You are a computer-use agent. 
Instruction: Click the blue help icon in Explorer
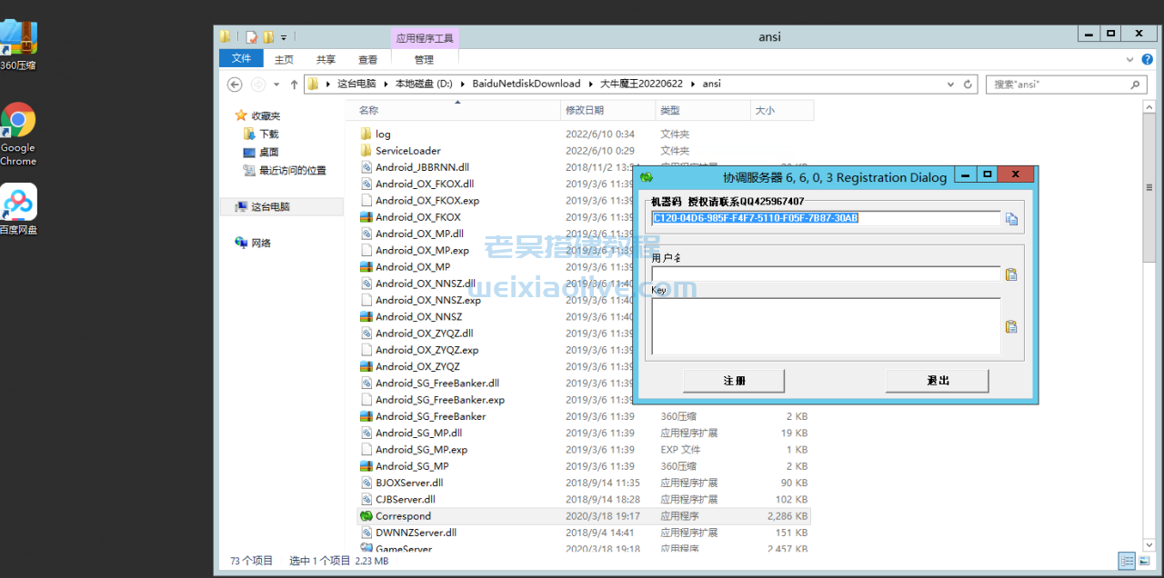(x=1148, y=58)
